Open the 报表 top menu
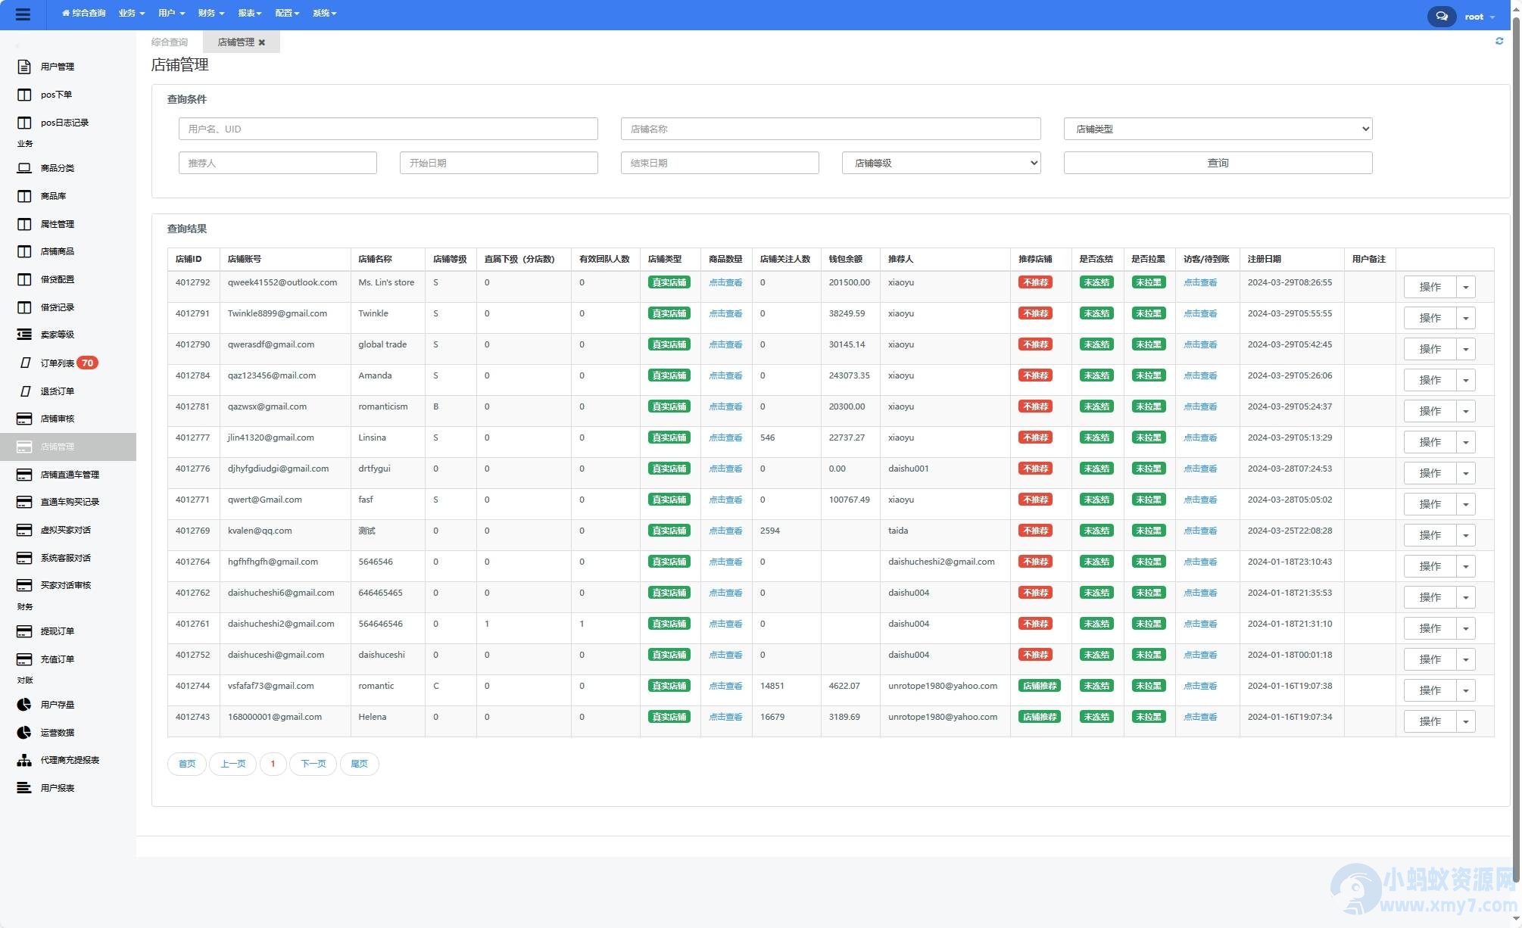Viewport: 1522px width, 928px height. pyautogui.click(x=249, y=14)
